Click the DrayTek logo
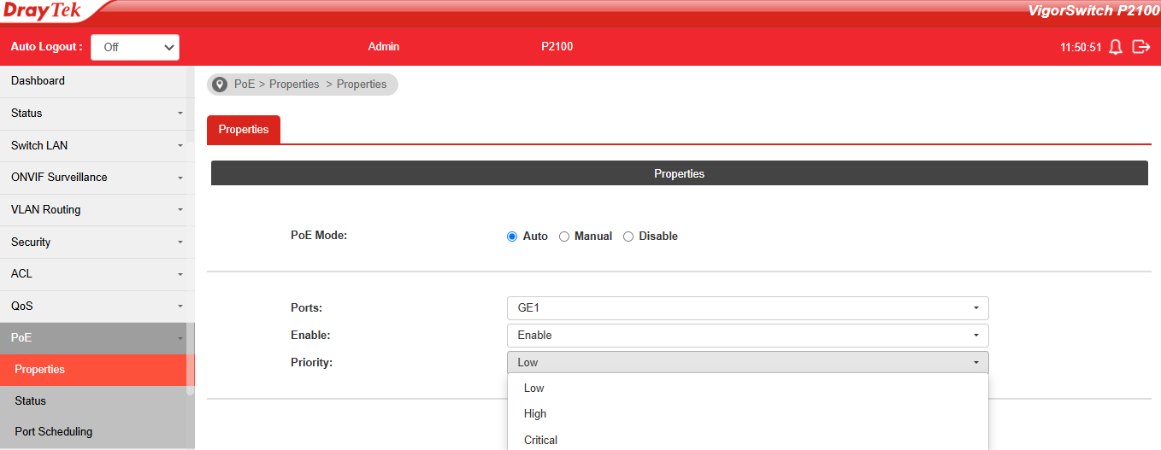The image size is (1161, 450). [43, 10]
